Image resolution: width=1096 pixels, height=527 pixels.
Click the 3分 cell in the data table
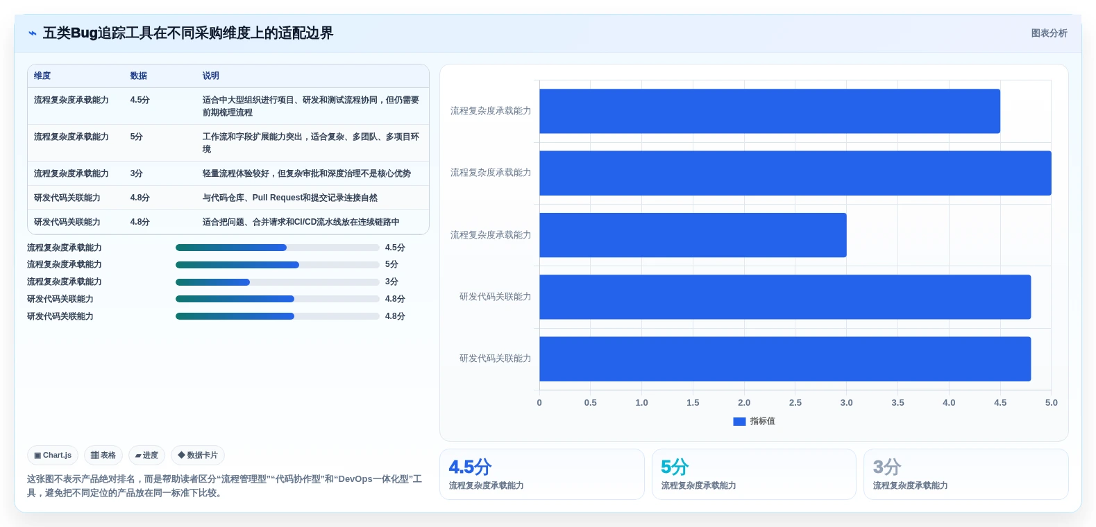coord(137,173)
